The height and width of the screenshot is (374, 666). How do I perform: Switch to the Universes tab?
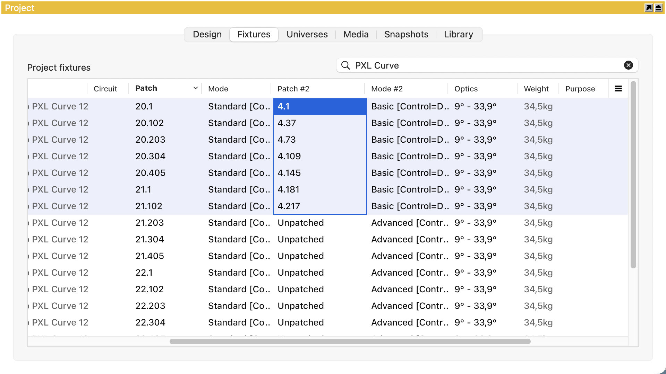(307, 34)
